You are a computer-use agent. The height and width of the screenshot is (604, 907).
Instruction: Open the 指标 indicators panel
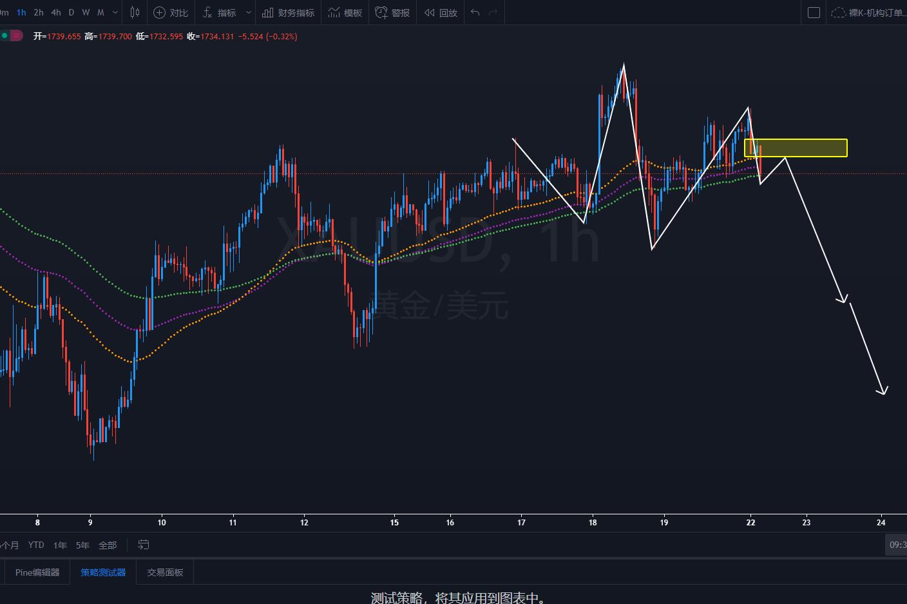220,12
